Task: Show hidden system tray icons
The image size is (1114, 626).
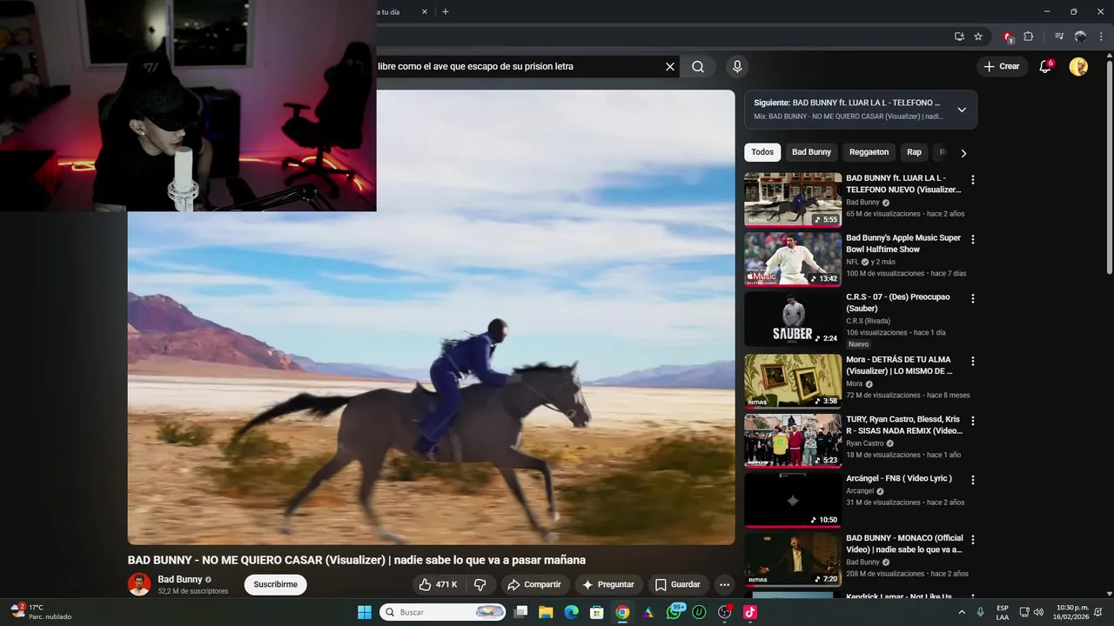Action: coord(962,612)
